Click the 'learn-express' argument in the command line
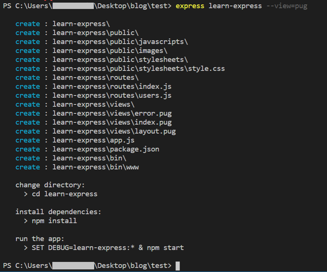 point(235,6)
